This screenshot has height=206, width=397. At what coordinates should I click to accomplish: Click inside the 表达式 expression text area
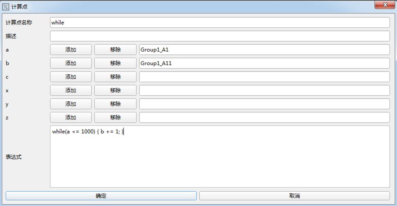tap(219, 159)
